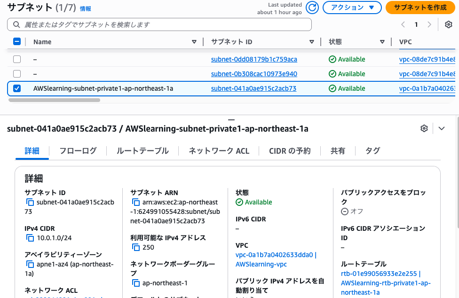Collapse the detail panel with chevron
459x298 pixels.
[441, 128]
